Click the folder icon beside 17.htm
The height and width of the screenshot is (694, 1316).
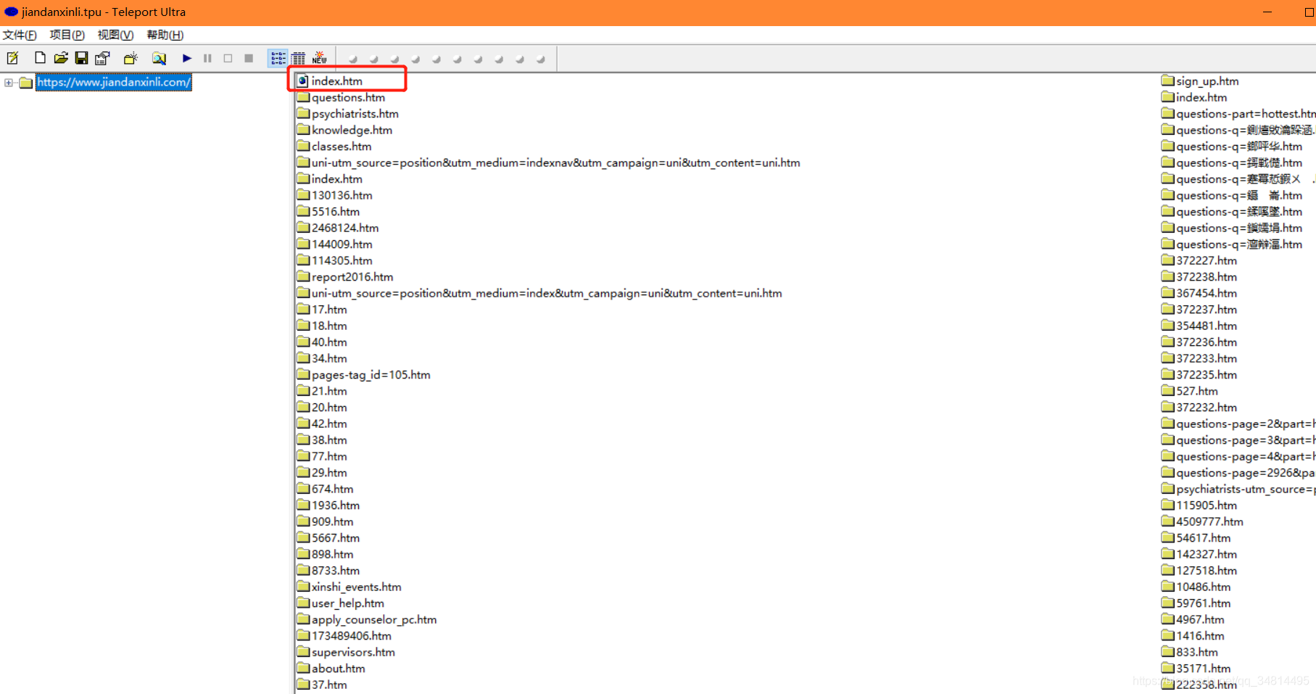pos(303,309)
